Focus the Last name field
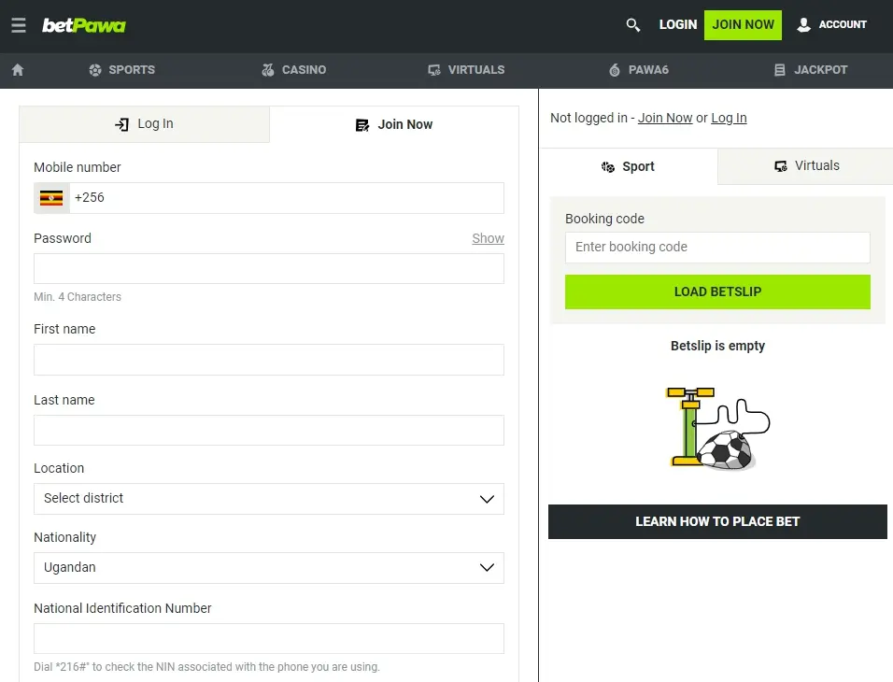893x682 pixels. [269, 430]
